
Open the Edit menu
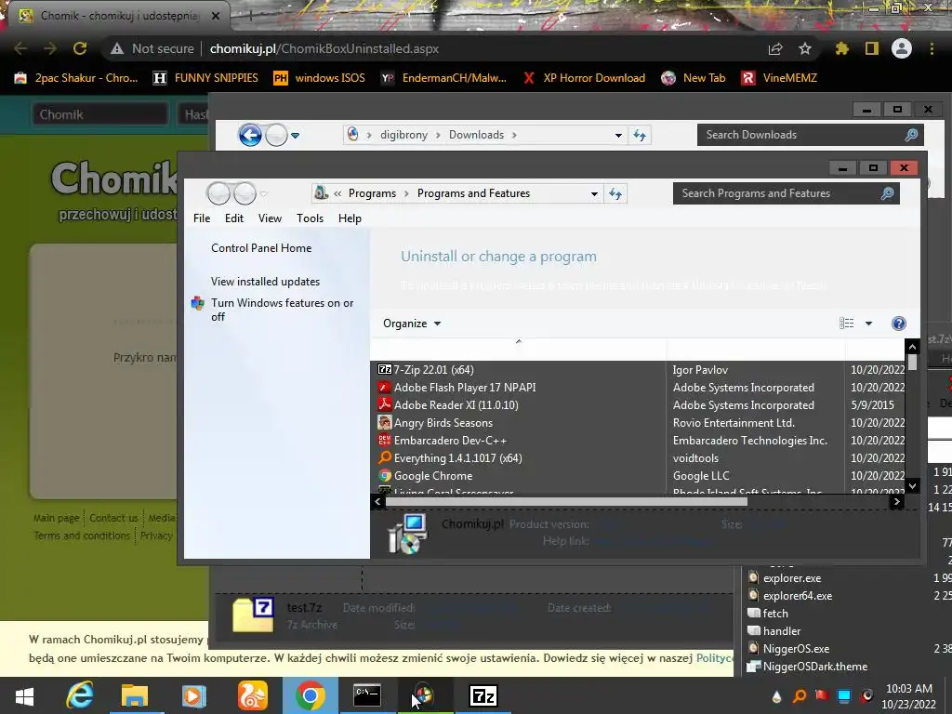point(233,218)
